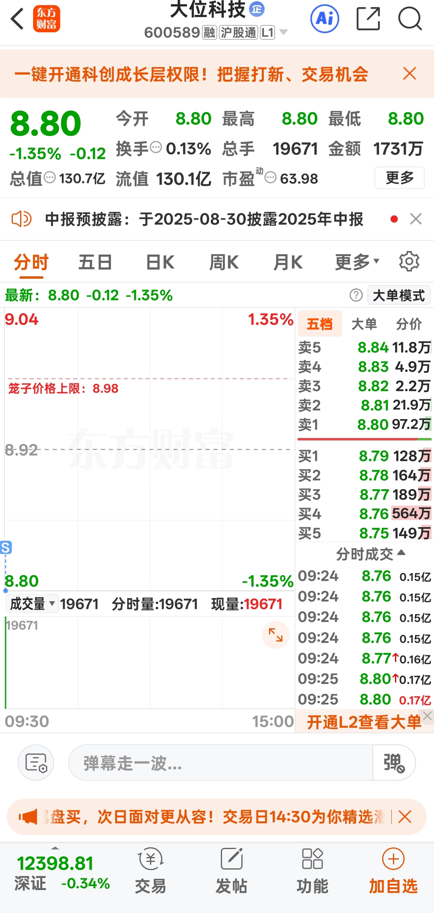Toggle the 弹 barrage switch
Screen dimensions: 434x913
pos(393,763)
